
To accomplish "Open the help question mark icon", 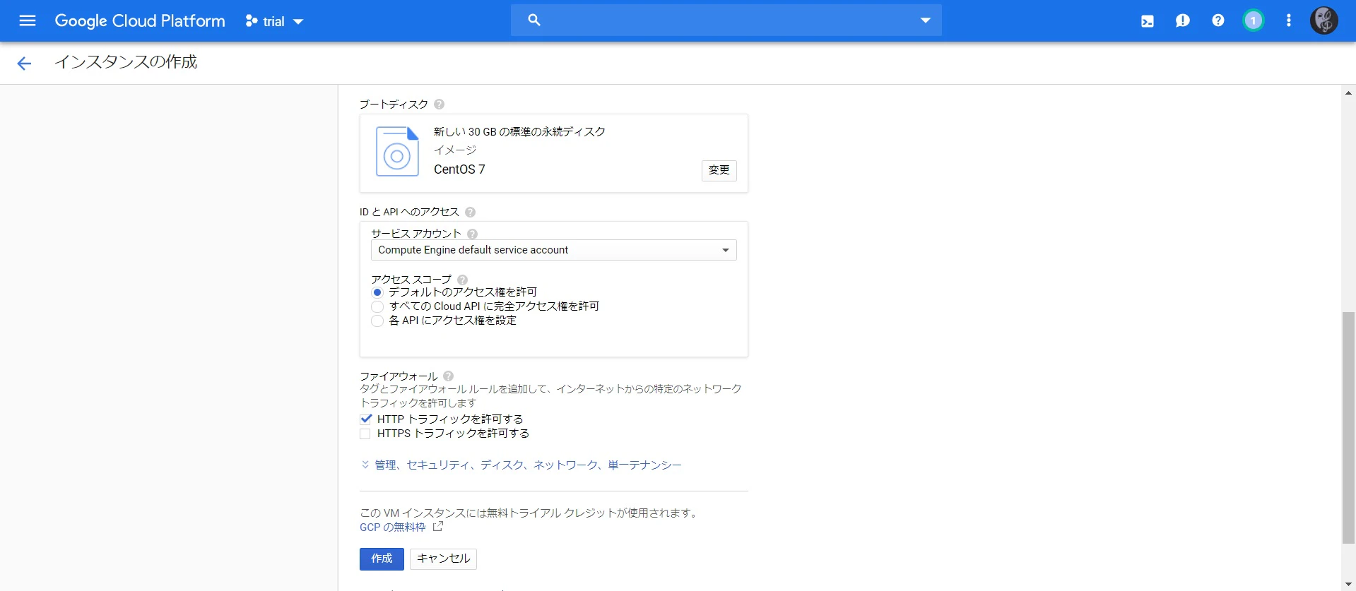I will coord(1218,20).
